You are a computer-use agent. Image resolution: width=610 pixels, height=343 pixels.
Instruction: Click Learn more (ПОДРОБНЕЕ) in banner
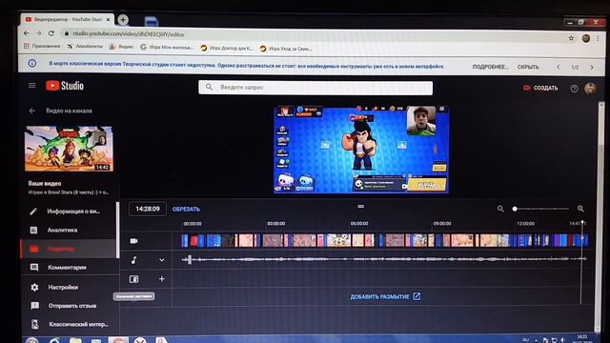490,67
